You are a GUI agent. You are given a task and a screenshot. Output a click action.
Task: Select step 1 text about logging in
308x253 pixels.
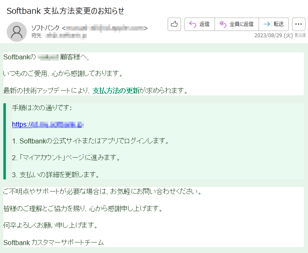[x=91, y=141]
